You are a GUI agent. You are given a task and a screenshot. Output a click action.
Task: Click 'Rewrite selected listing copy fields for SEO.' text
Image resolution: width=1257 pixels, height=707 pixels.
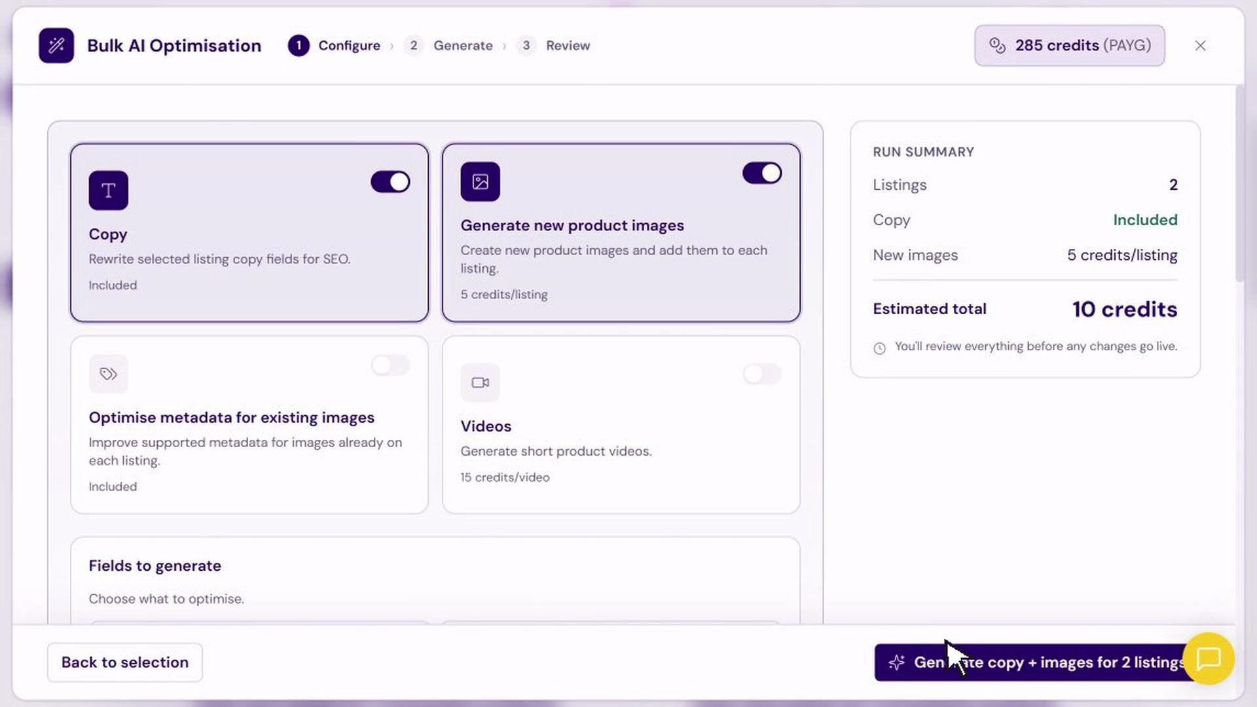[220, 259]
